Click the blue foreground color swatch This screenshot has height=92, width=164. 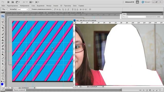pos(2,84)
